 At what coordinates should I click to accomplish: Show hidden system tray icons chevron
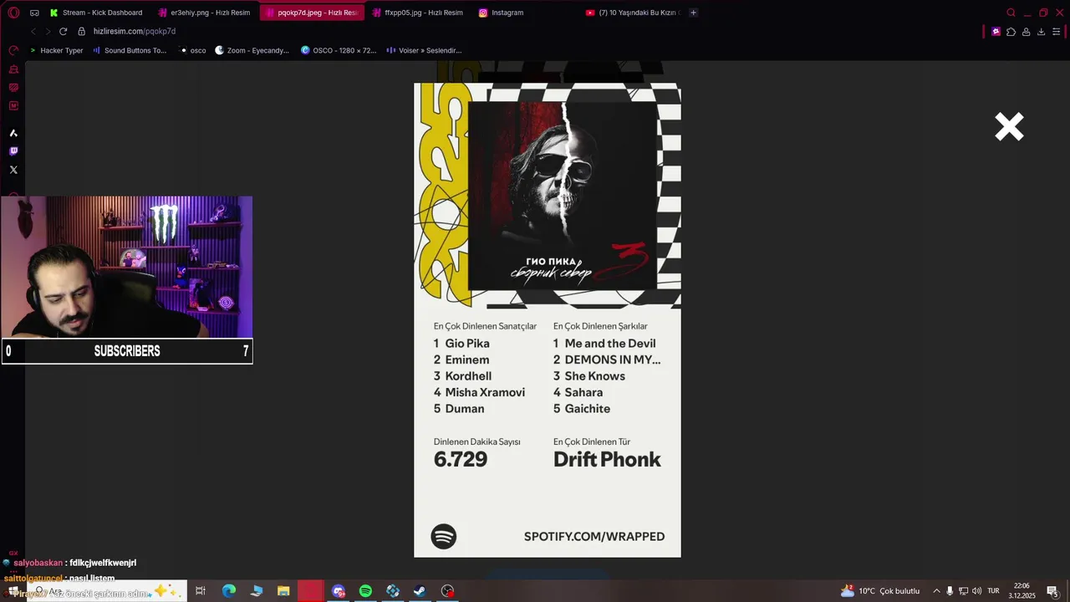(936, 591)
